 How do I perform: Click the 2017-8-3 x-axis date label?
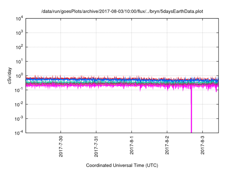[x=203, y=145]
